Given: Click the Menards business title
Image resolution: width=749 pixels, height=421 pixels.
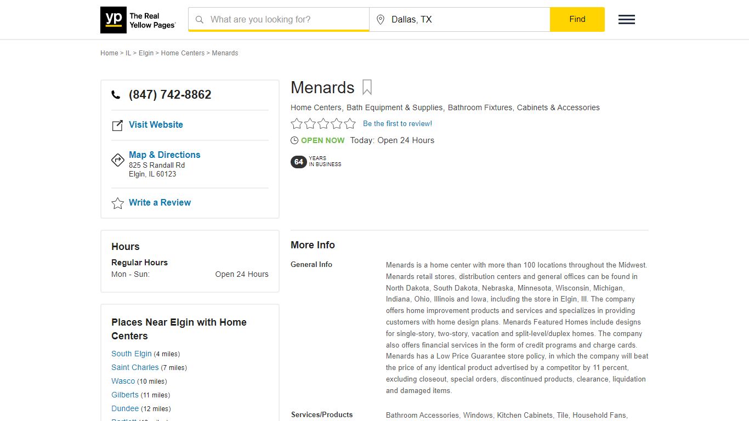Looking at the screenshot, I should 322,88.
